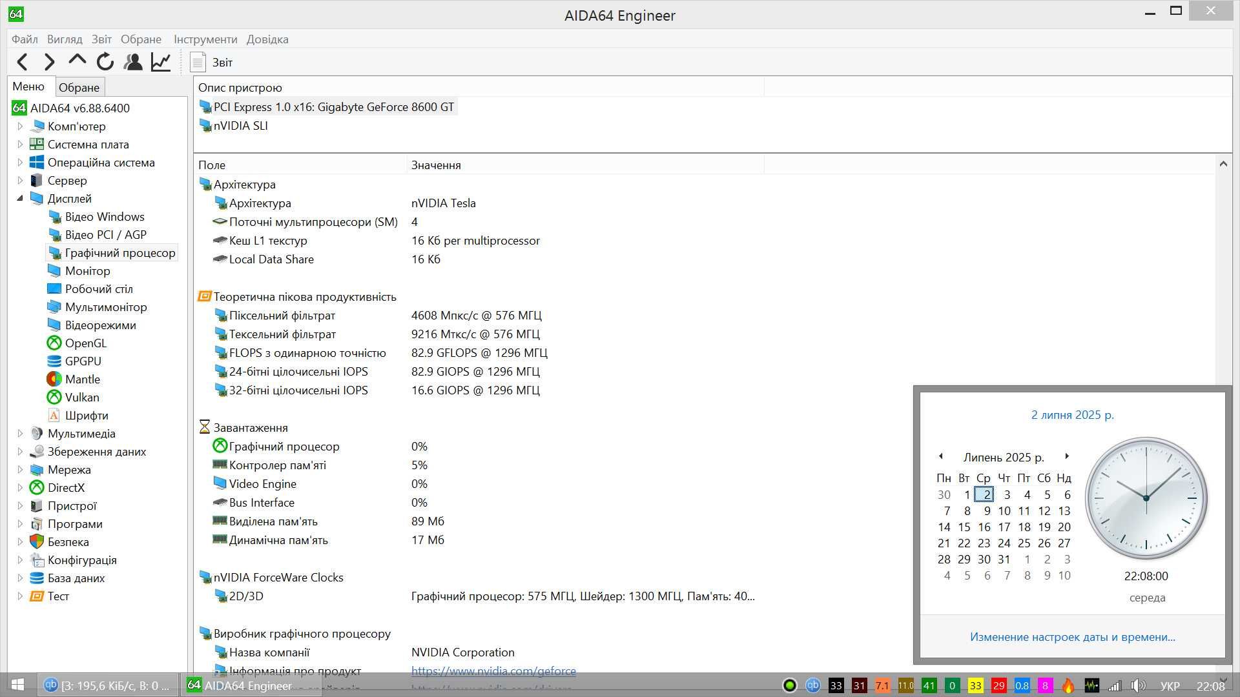The height and width of the screenshot is (697, 1240).
Task: Select 15 in the July calendar
Action: coord(964,527)
